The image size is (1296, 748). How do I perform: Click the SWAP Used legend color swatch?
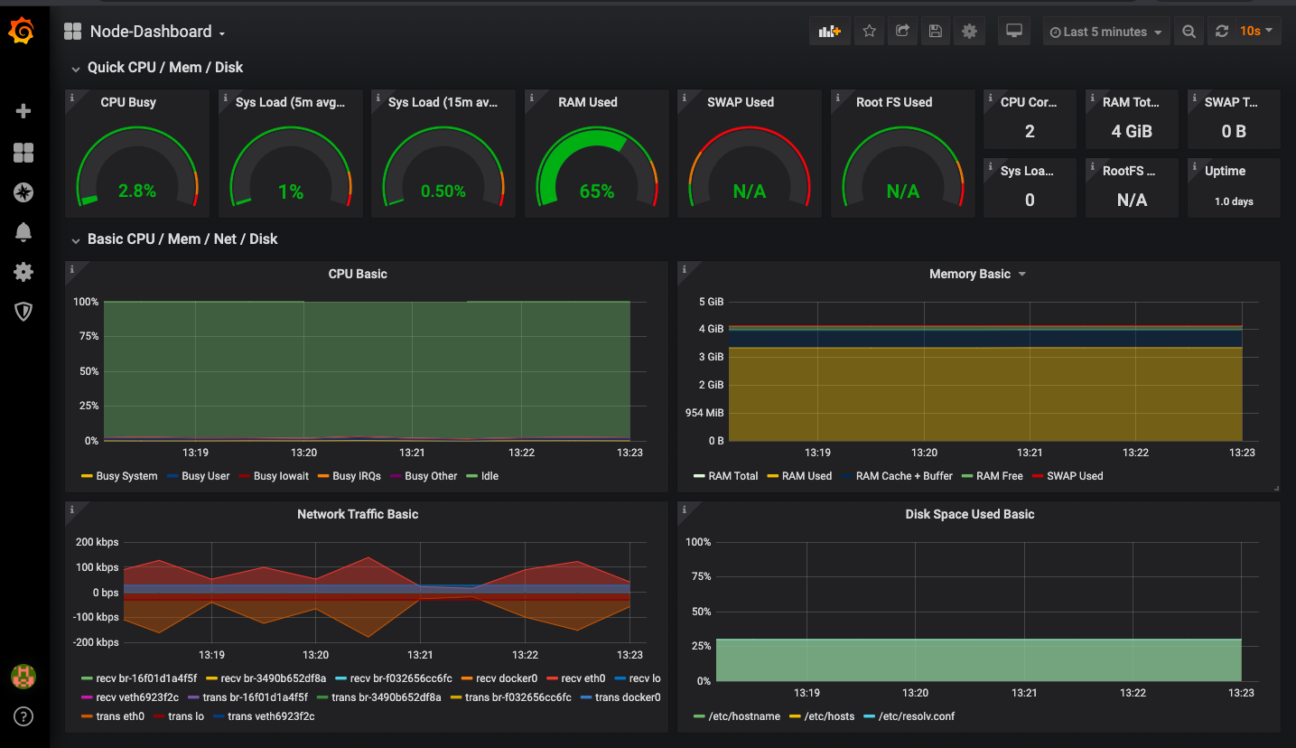tap(1038, 476)
